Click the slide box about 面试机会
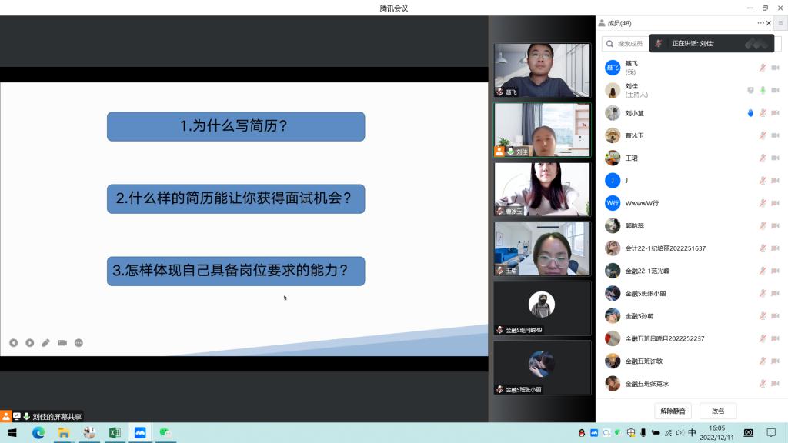Screen dimensions: 788x443 coord(235,198)
